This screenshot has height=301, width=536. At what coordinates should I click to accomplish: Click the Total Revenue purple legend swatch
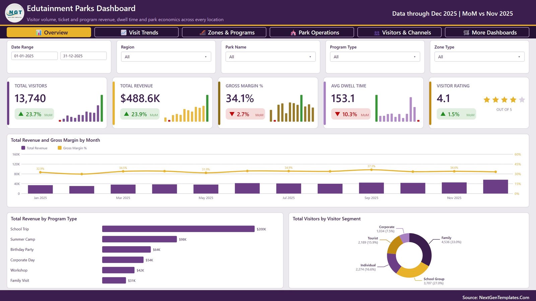[x=23, y=148]
